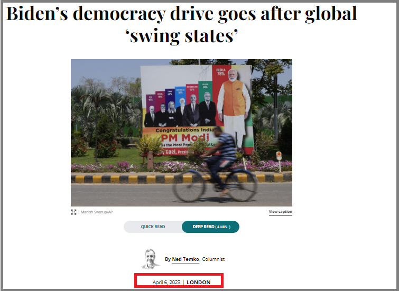Click the 'swing states' headline line

181,35
